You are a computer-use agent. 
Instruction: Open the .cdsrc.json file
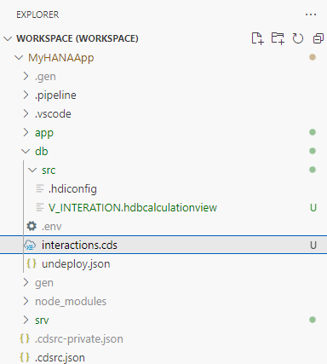click(x=60, y=358)
